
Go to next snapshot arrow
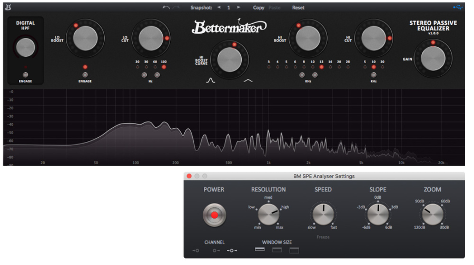click(x=239, y=7)
